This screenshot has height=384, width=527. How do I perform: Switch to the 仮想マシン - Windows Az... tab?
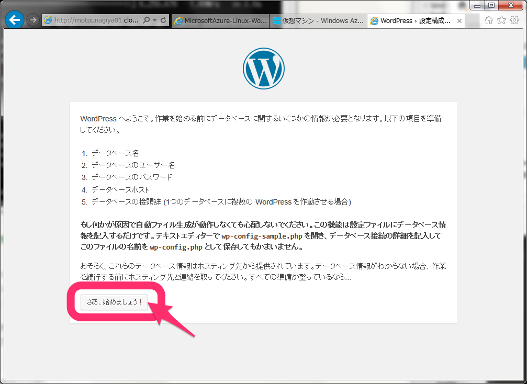click(318, 21)
